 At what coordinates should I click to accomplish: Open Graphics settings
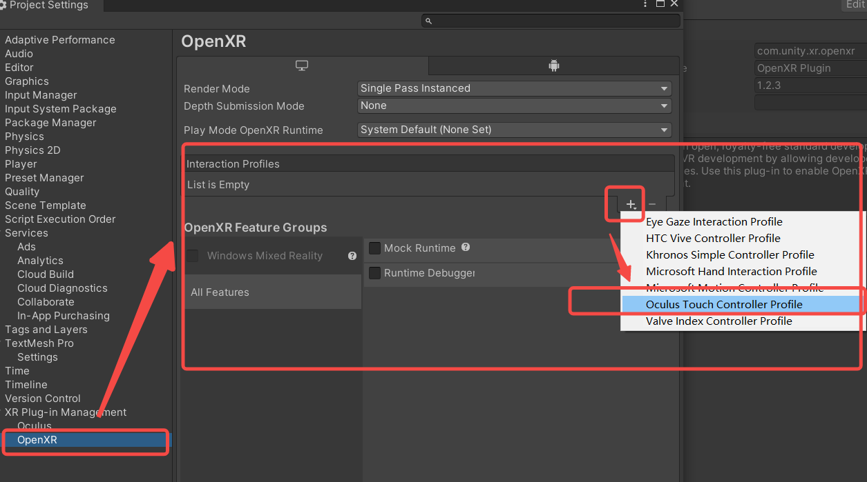tap(27, 81)
